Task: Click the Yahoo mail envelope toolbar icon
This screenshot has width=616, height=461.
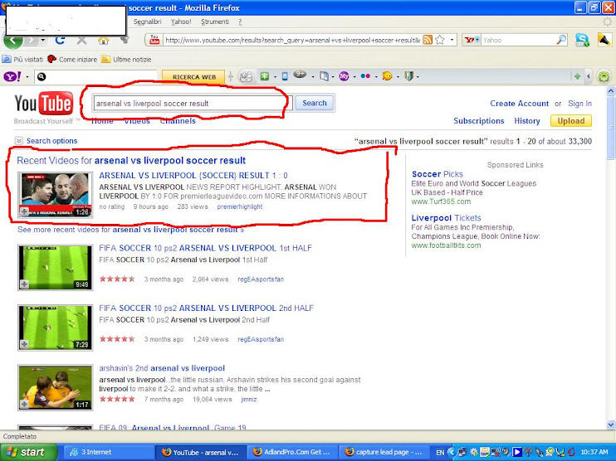Action: 246,76
